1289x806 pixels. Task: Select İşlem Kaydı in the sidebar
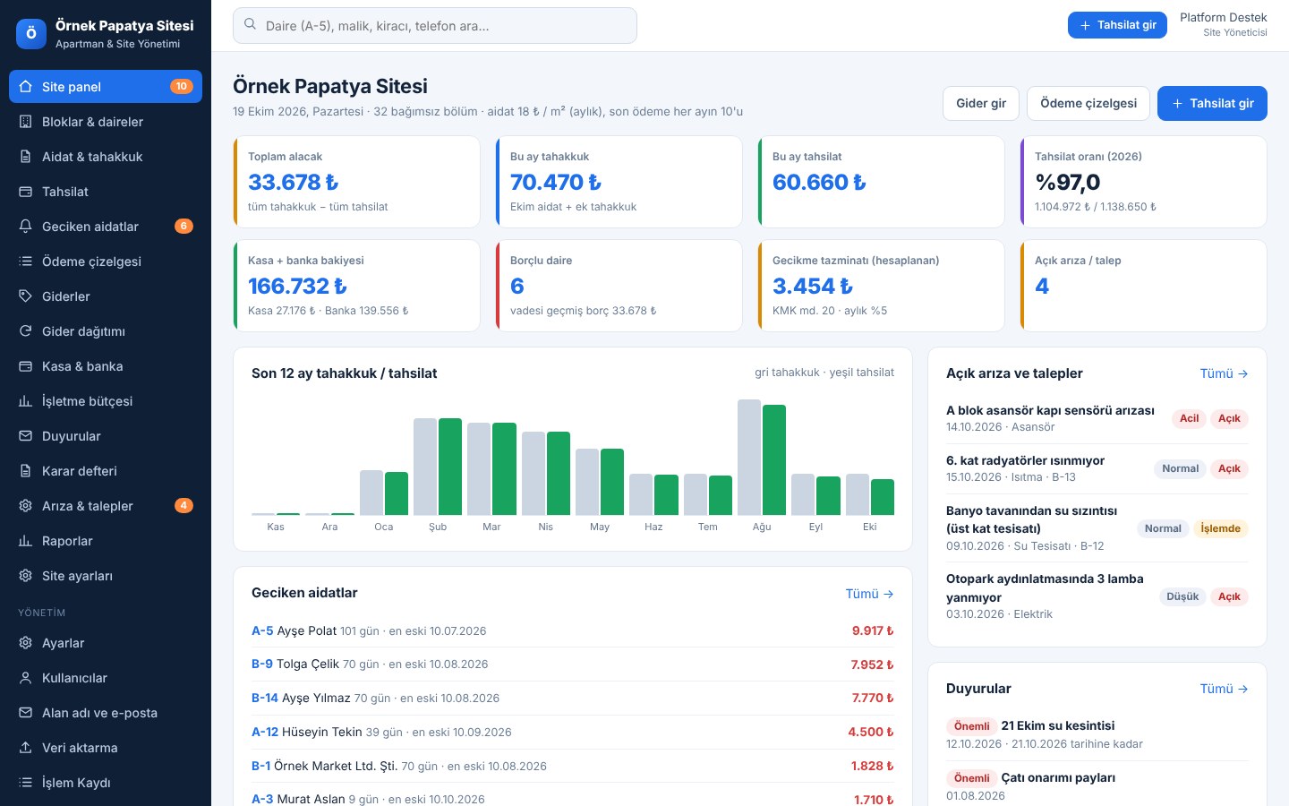(106, 783)
